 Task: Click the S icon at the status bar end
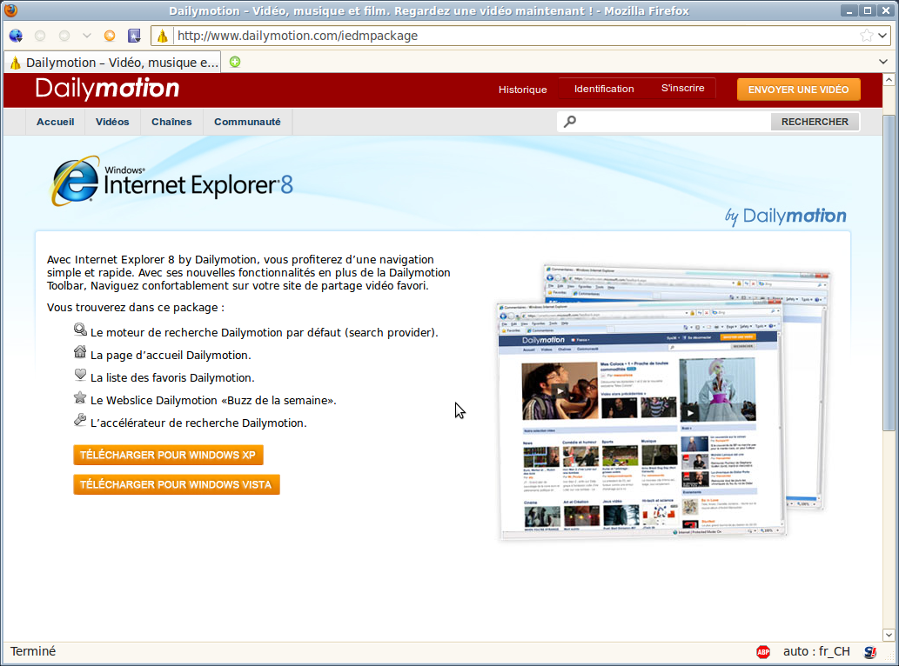coord(870,652)
